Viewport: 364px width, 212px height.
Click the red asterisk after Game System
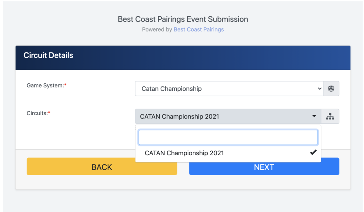click(x=65, y=85)
